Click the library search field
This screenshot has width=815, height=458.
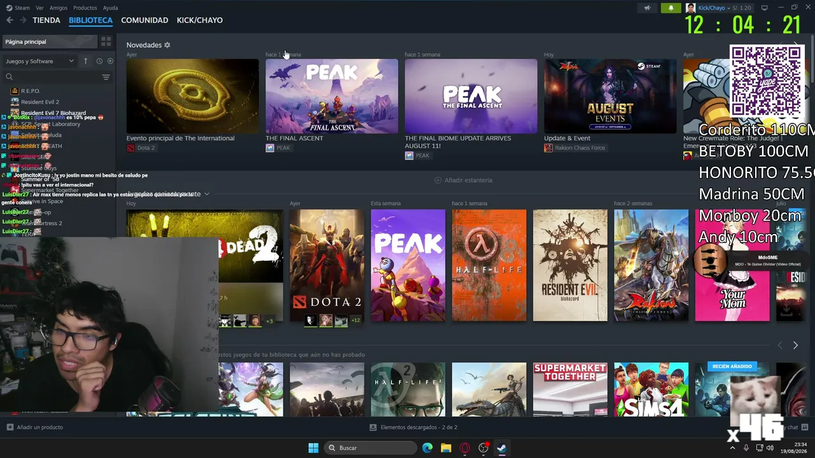pos(52,77)
